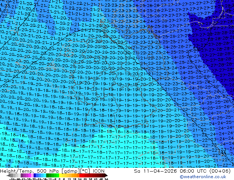
Task: Click the '544' height contour label
Action: 222,153
